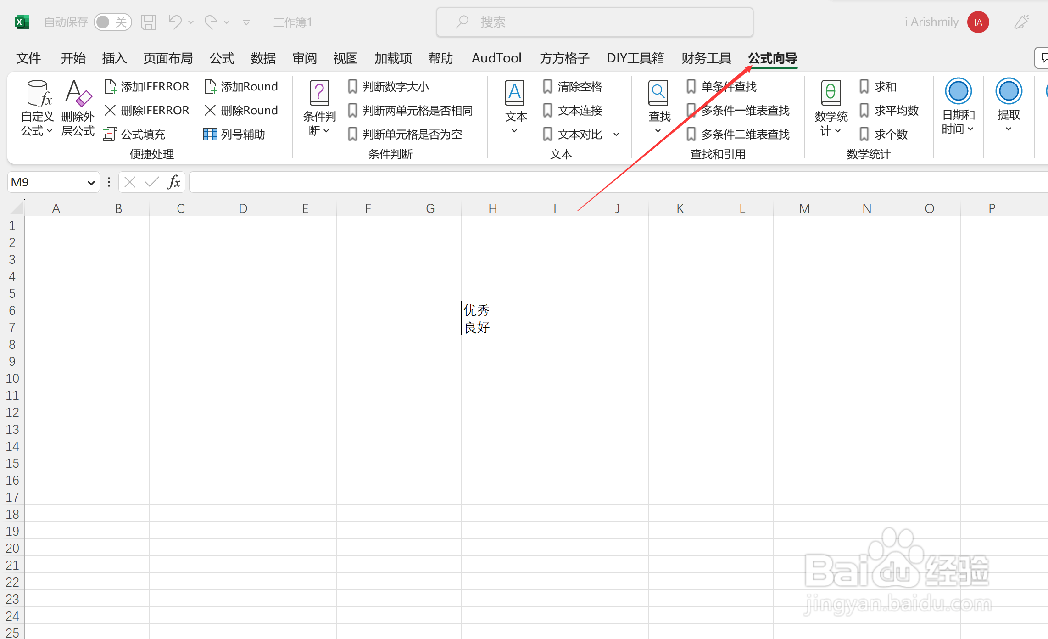
Task: Click the Select All corner triangle
Action: (17, 208)
